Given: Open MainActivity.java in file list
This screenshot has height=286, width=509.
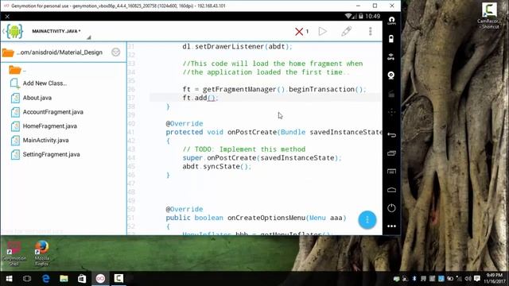Looking at the screenshot, I should tap(45, 141).
